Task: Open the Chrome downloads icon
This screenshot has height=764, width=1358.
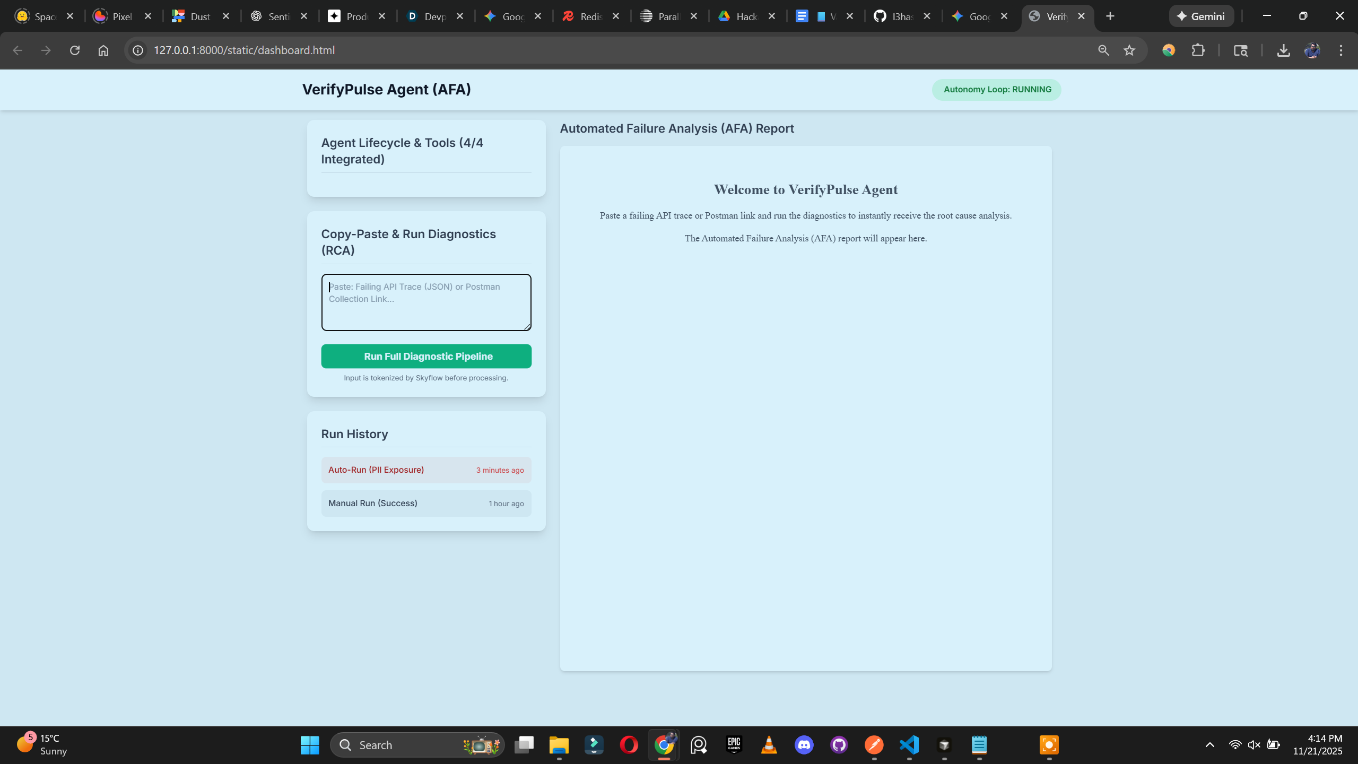Action: click(x=1283, y=50)
